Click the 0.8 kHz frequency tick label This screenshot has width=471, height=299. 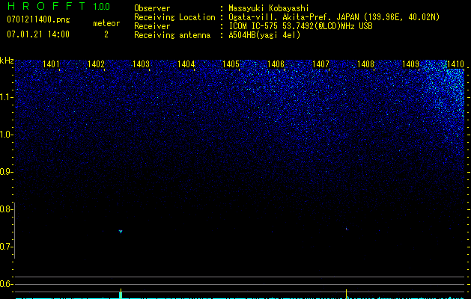tap(5, 209)
